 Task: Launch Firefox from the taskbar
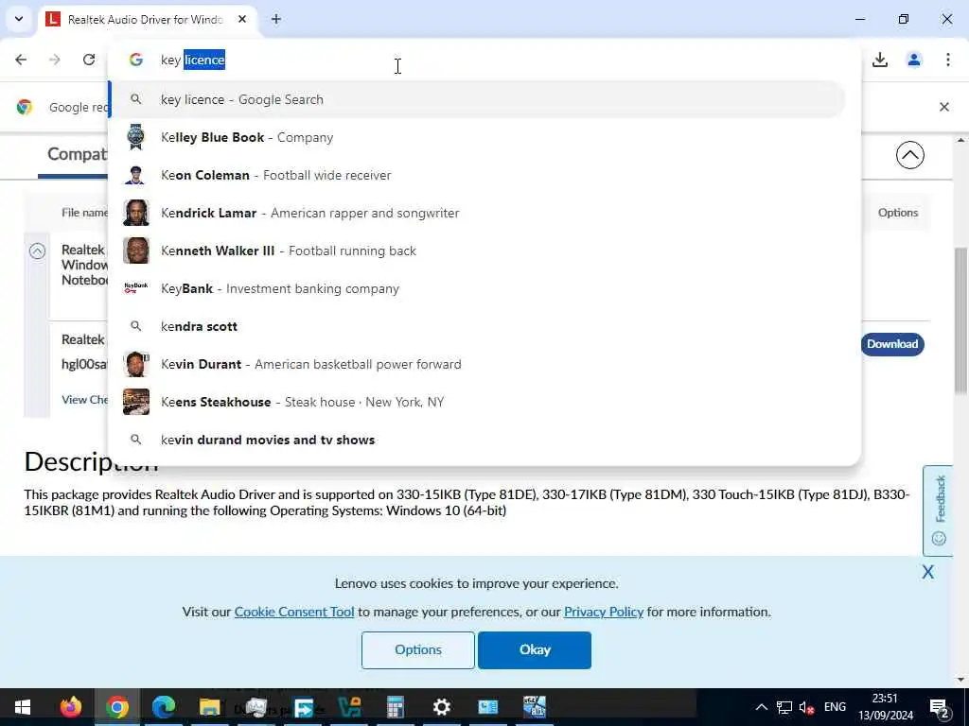point(70,707)
